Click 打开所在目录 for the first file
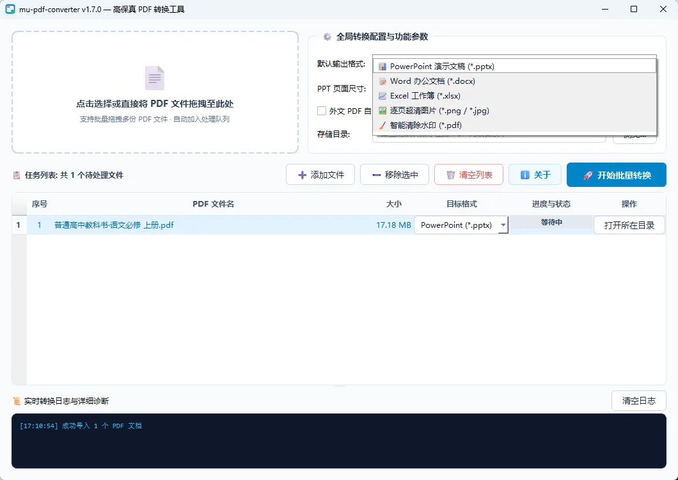Image resolution: width=678 pixels, height=480 pixels. (x=629, y=225)
